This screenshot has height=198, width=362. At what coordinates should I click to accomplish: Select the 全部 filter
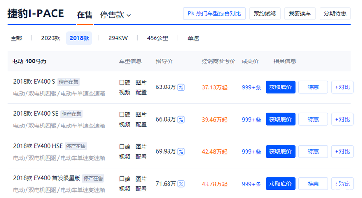click(16, 38)
